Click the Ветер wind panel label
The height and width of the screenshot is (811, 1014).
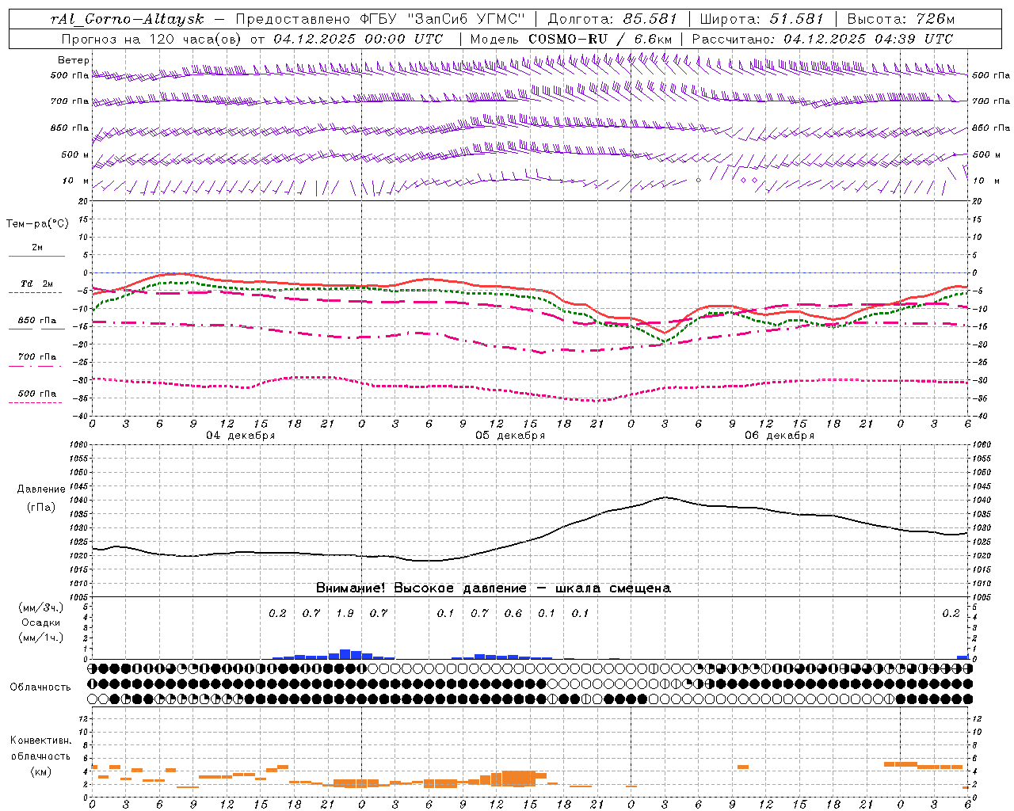coord(73,60)
